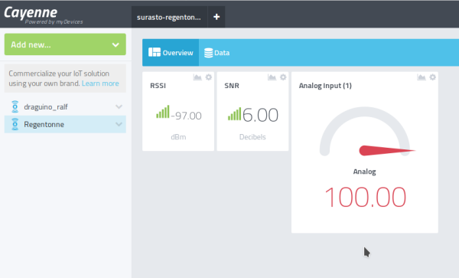Open the Analog Input widget settings gear

(x=432, y=77)
